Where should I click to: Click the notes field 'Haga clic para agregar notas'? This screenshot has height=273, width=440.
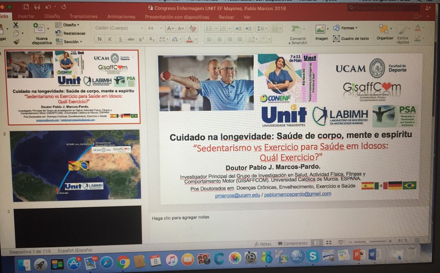click(180, 217)
